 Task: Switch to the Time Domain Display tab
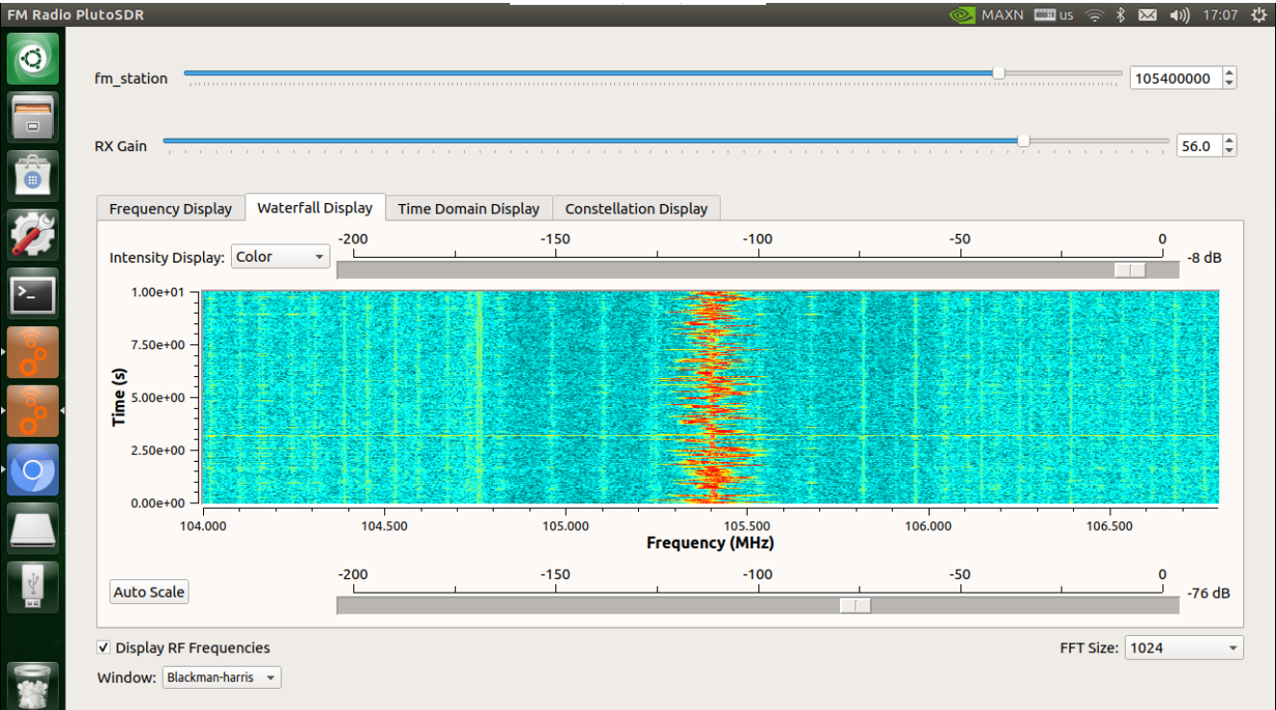click(x=469, y=209)
